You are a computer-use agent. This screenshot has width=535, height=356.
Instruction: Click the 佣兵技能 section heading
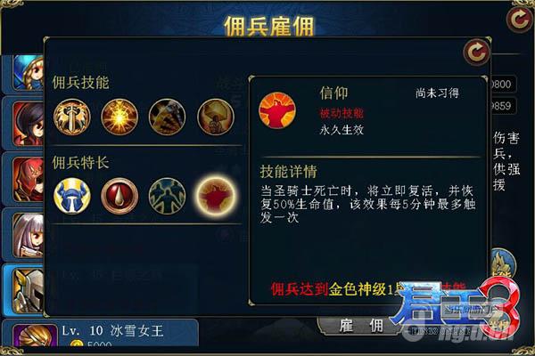tap(80, 83)
